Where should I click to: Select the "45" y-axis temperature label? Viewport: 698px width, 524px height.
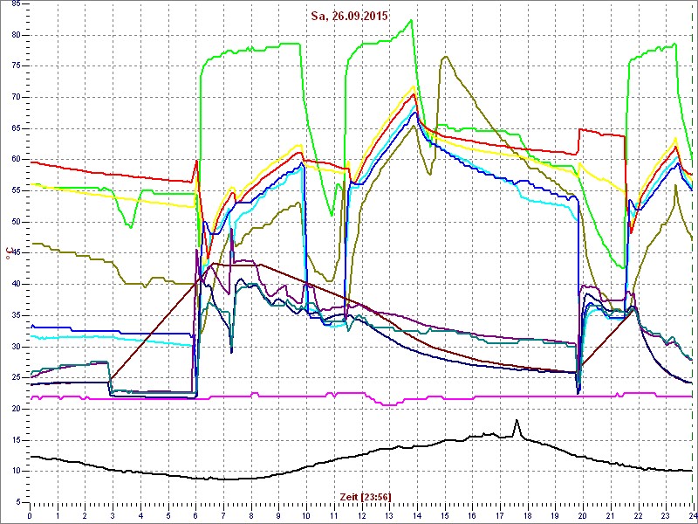point(16,253)
